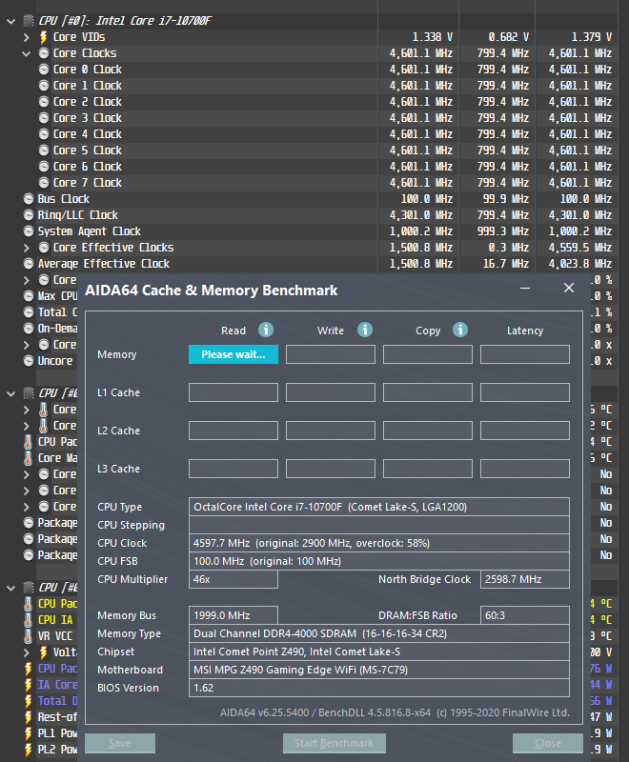Click the Core 0 Clock icon
This screenshot has height=762, width=629.
[x=44, y=70]
